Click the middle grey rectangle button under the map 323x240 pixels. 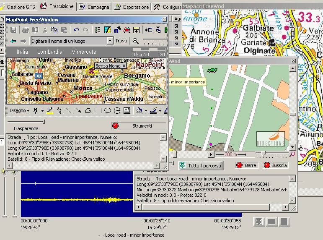[271, 222]
